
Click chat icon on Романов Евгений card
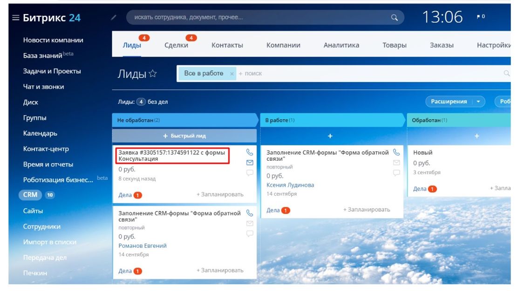click(x=250, y=233)
